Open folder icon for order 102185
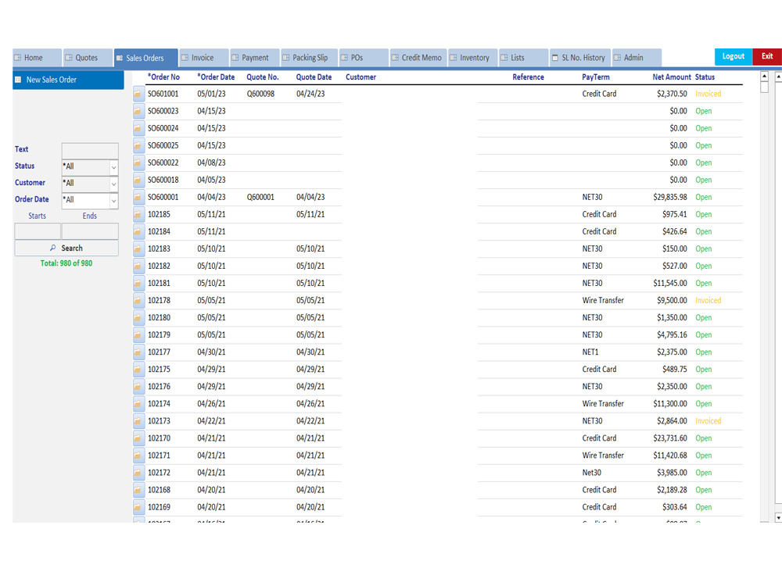The height and width of the screenshot is (586, 782). (138, 215)
